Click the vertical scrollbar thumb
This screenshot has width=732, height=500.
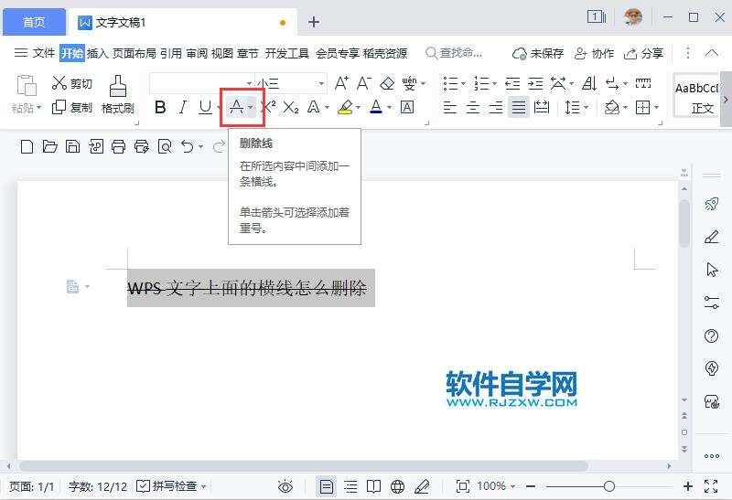[684, 223]
